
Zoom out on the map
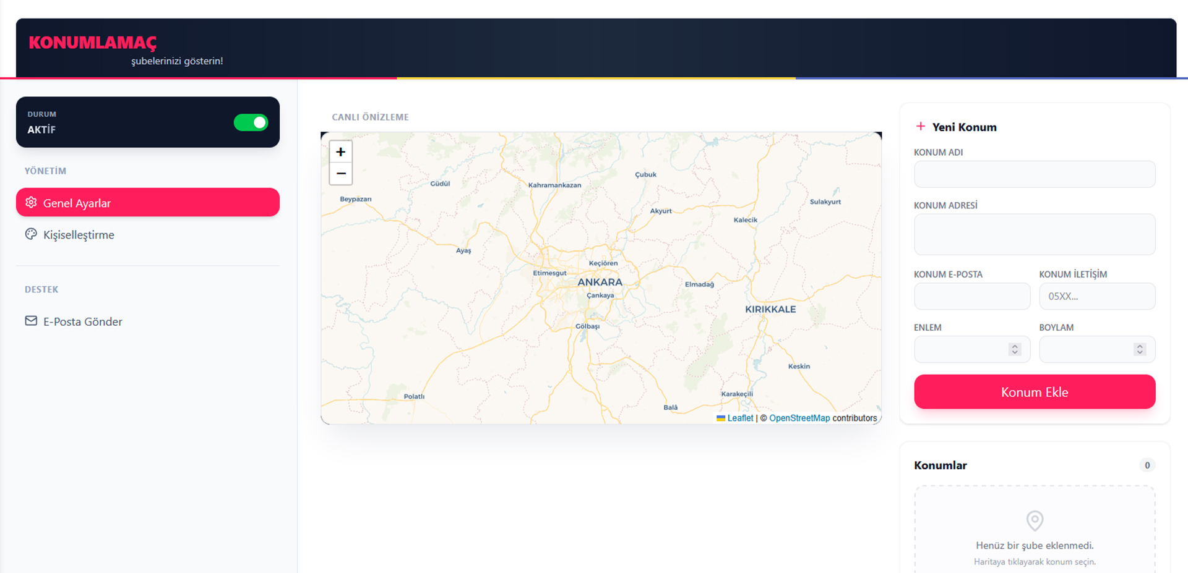[x=340, y=174]
